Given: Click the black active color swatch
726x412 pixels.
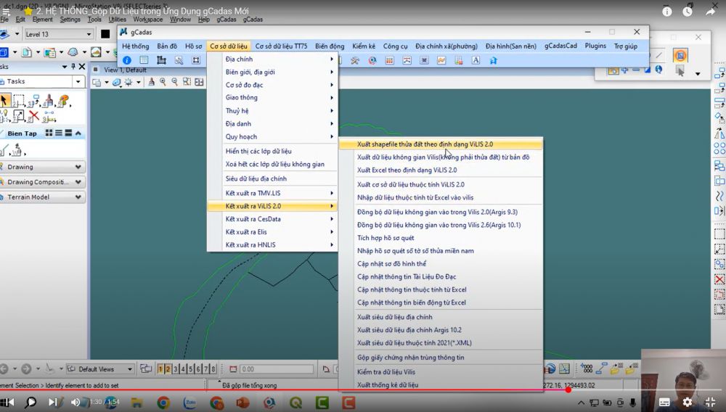Looking at the screenshot, I should pos(105,34).
